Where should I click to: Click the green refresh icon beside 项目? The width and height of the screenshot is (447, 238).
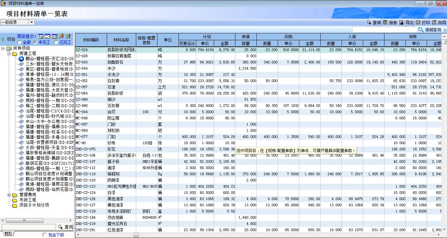(3, 39)
